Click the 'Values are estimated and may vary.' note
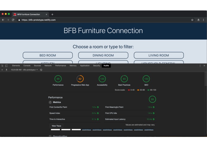Viewport: 207px width, 147px height. 140,125
